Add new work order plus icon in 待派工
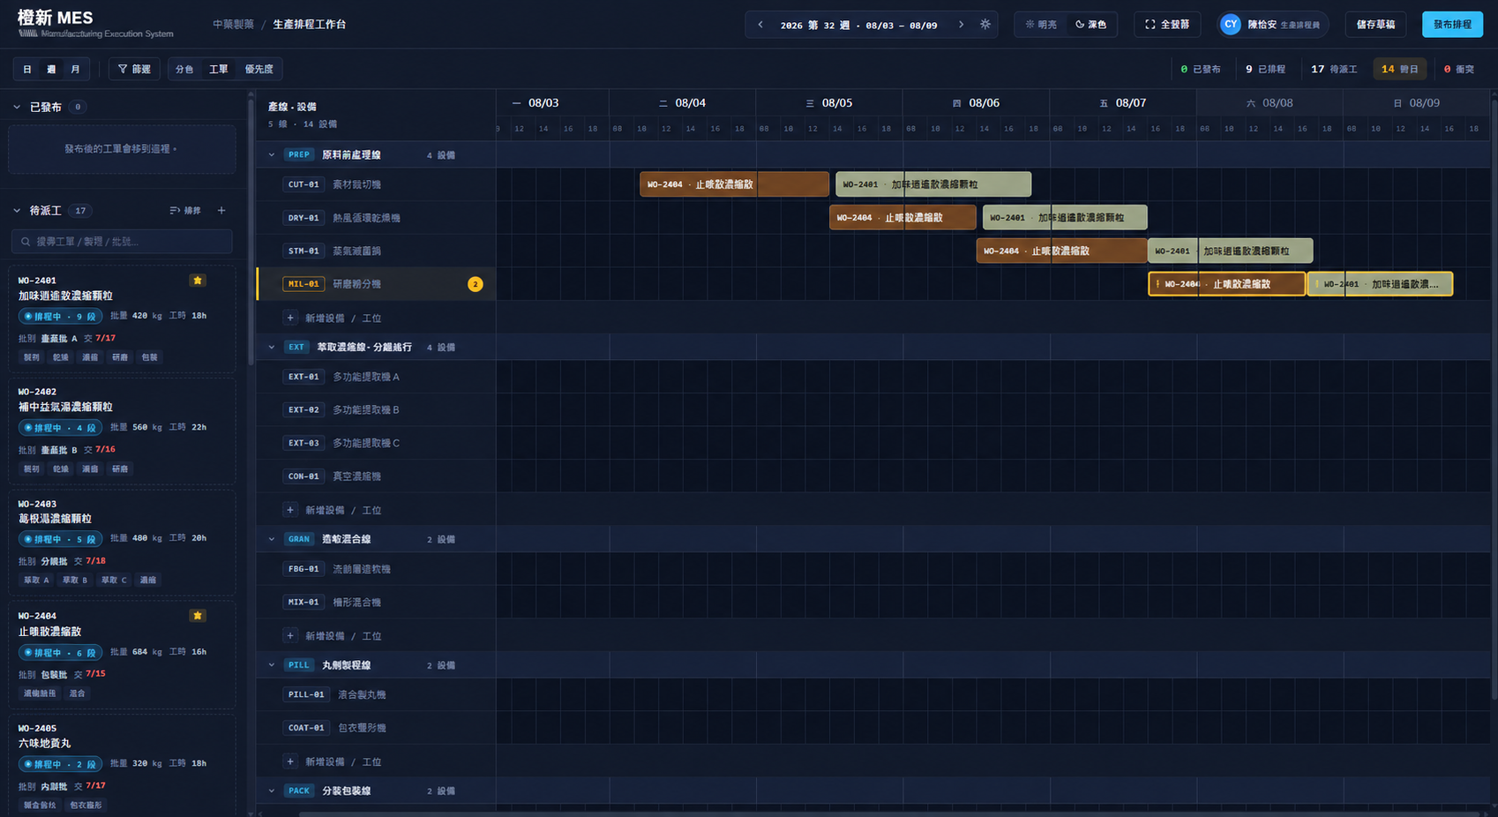 coord(221,211)
